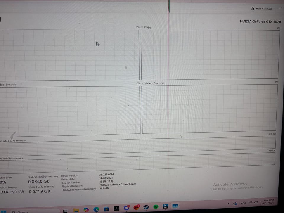
Task: Open Steam from the taskbar
Action: point(146,207)
